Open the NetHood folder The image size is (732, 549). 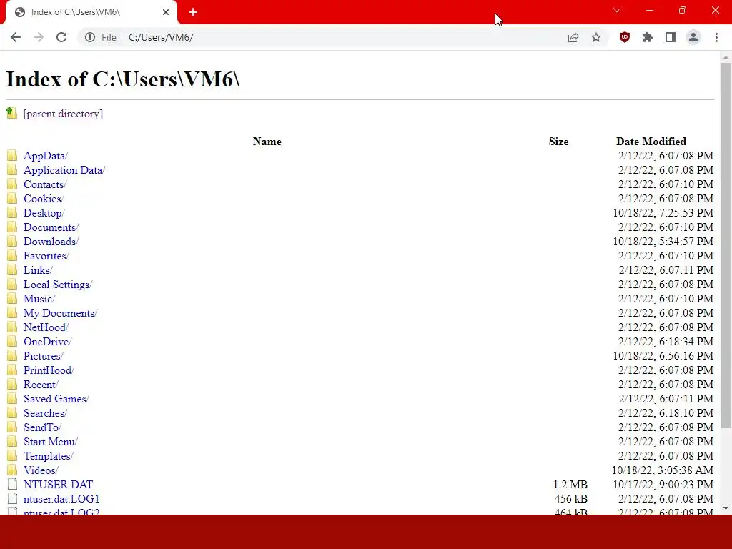(x=46, y=327)
